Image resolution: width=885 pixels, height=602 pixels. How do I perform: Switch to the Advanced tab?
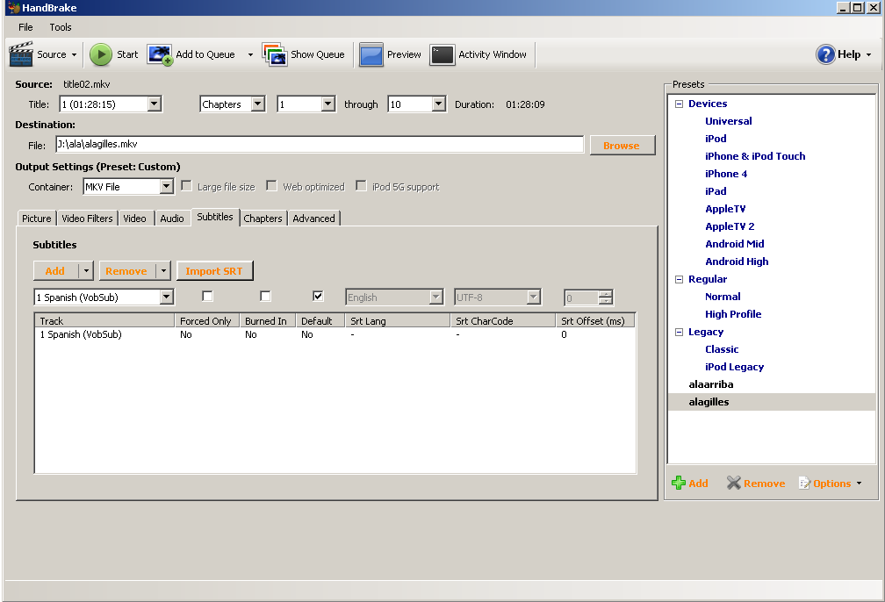[x=313, y=219]
